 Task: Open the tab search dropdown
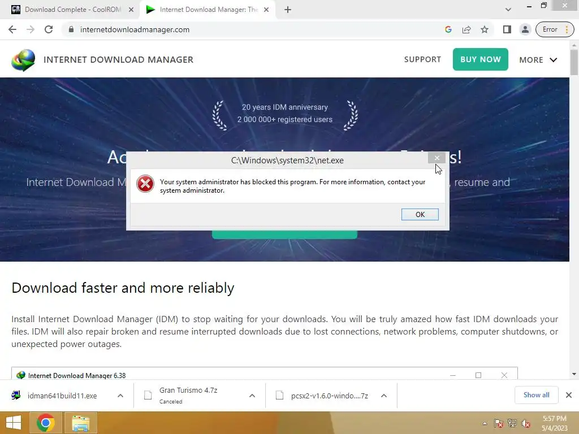click(508, 10)
